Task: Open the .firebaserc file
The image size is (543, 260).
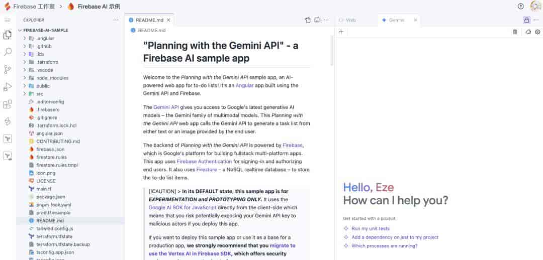Action: coord(70,109)
